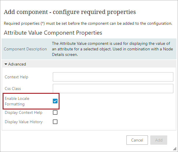Screen dimensions: 178x152
Task: Click the dialog resize grip icon
Action: [174, 149]
